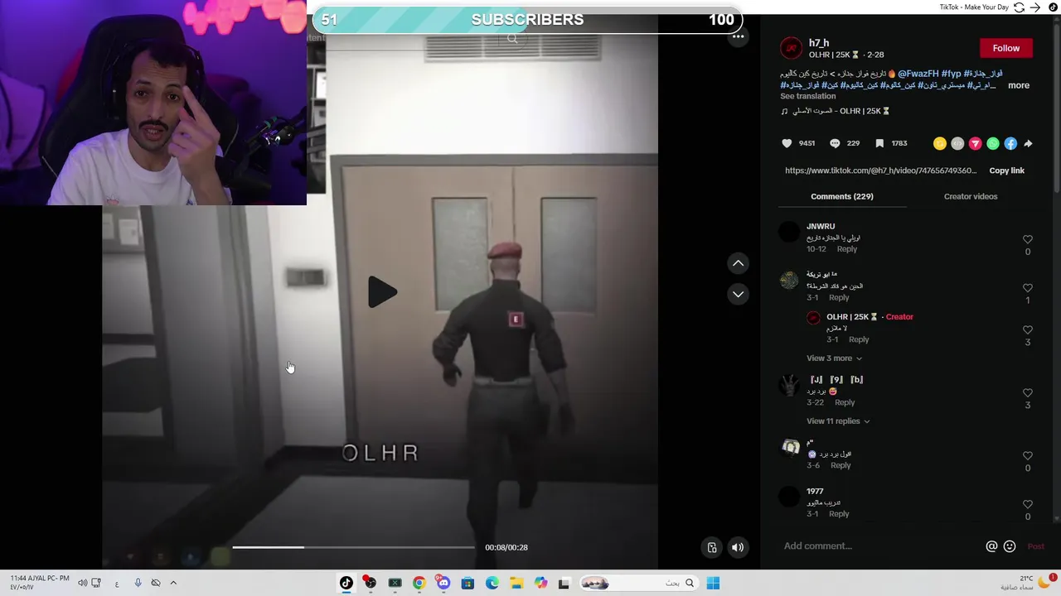Open the Microsoft Store from the taskbar
The image size is (1061, 596).
click(468, 583)
